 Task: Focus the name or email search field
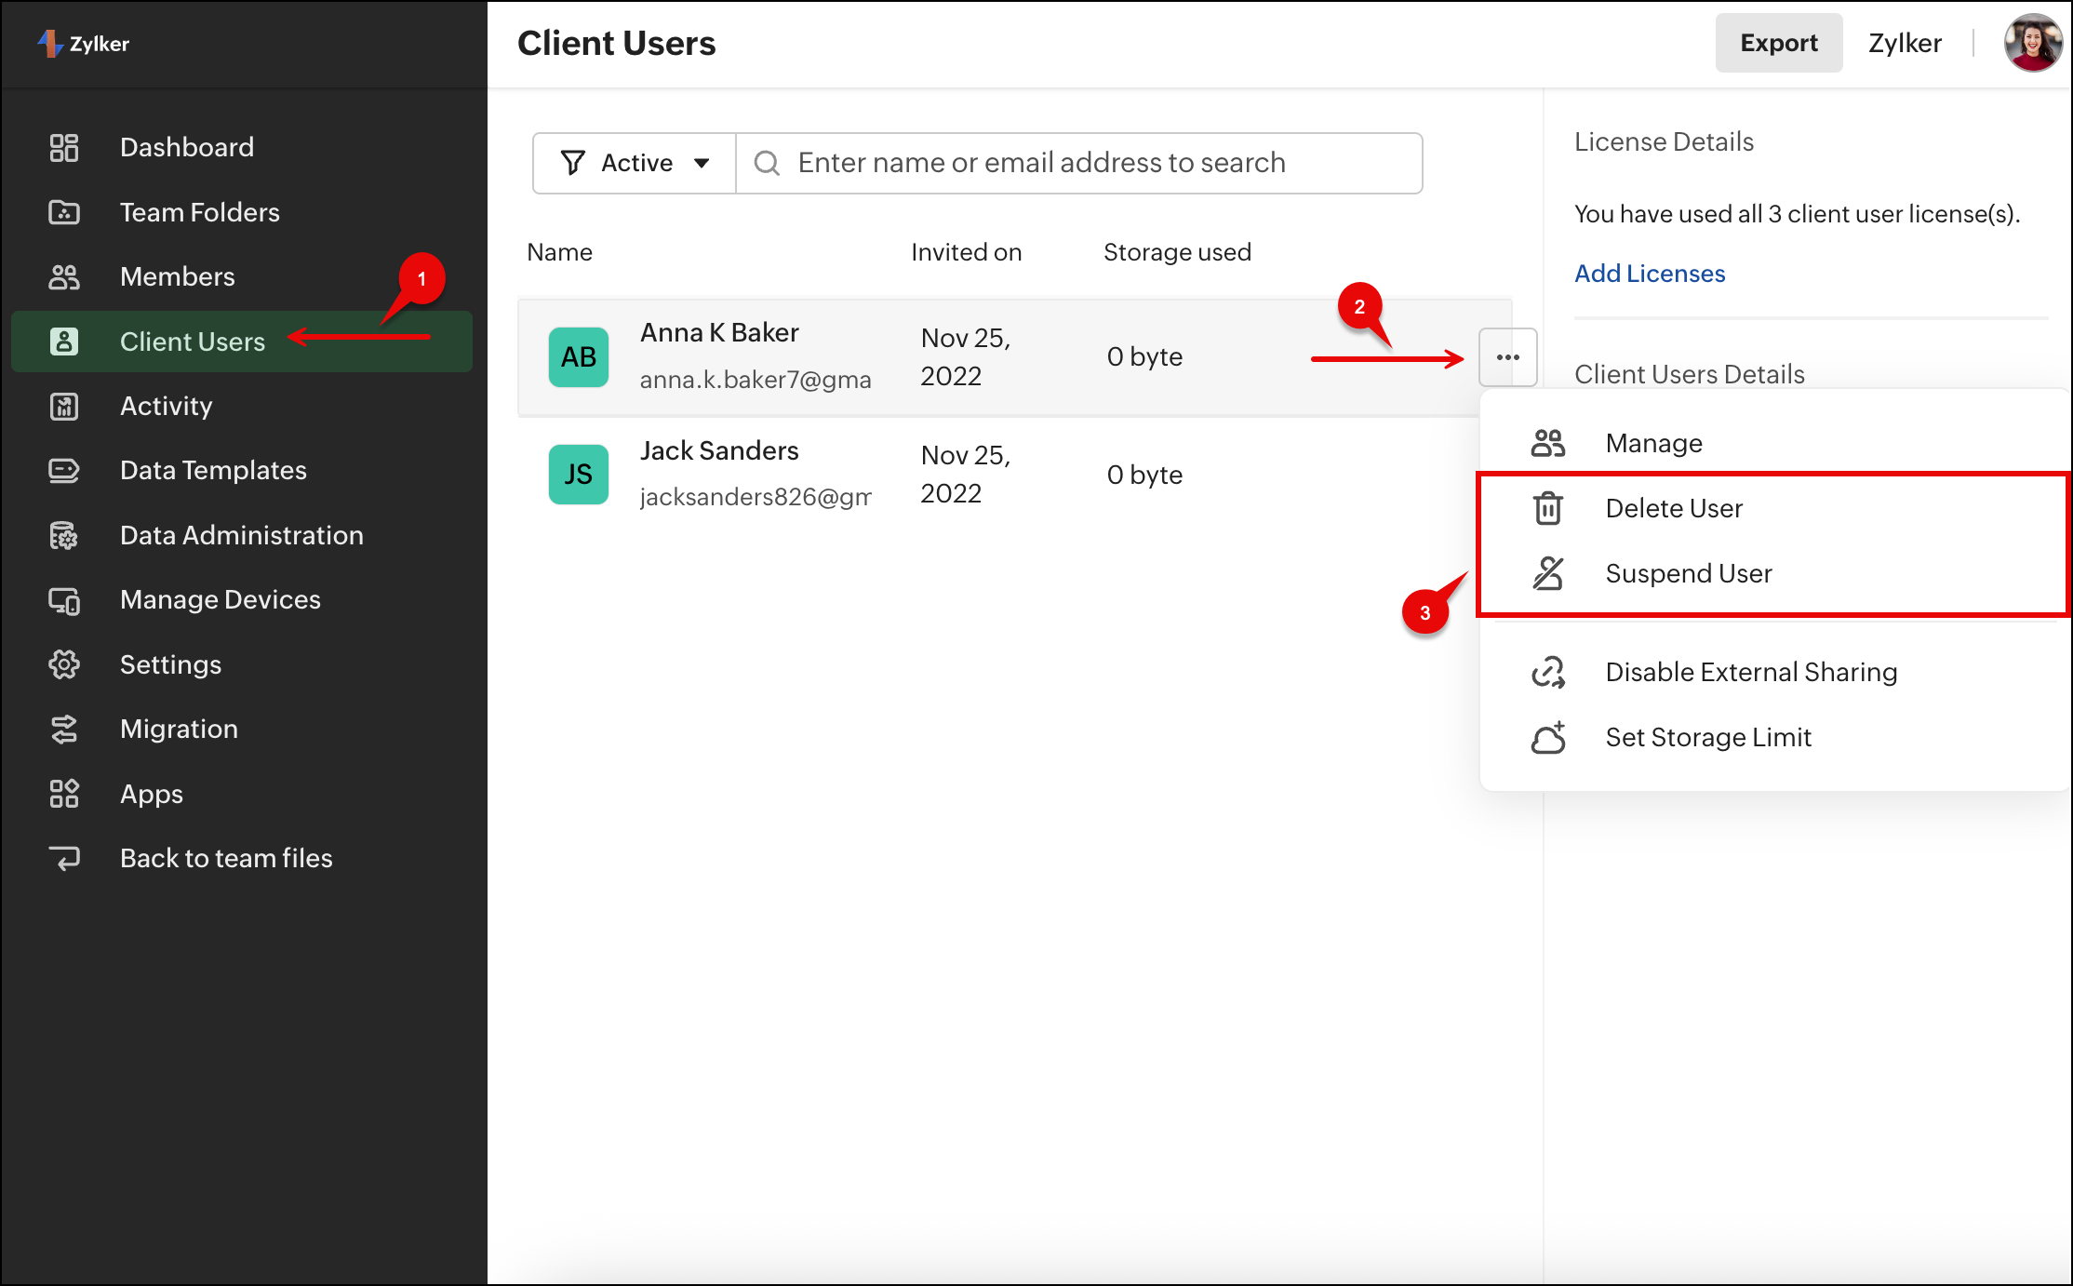1079,163
